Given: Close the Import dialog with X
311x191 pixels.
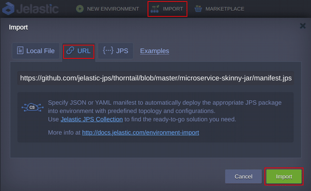Looking at the screenshot, I should tap(303, 26).
